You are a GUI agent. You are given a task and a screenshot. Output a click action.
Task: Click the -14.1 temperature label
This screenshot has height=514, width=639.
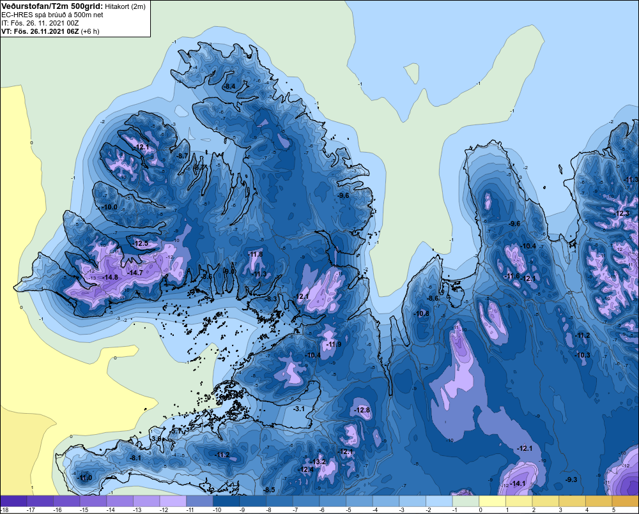point(518,483)
